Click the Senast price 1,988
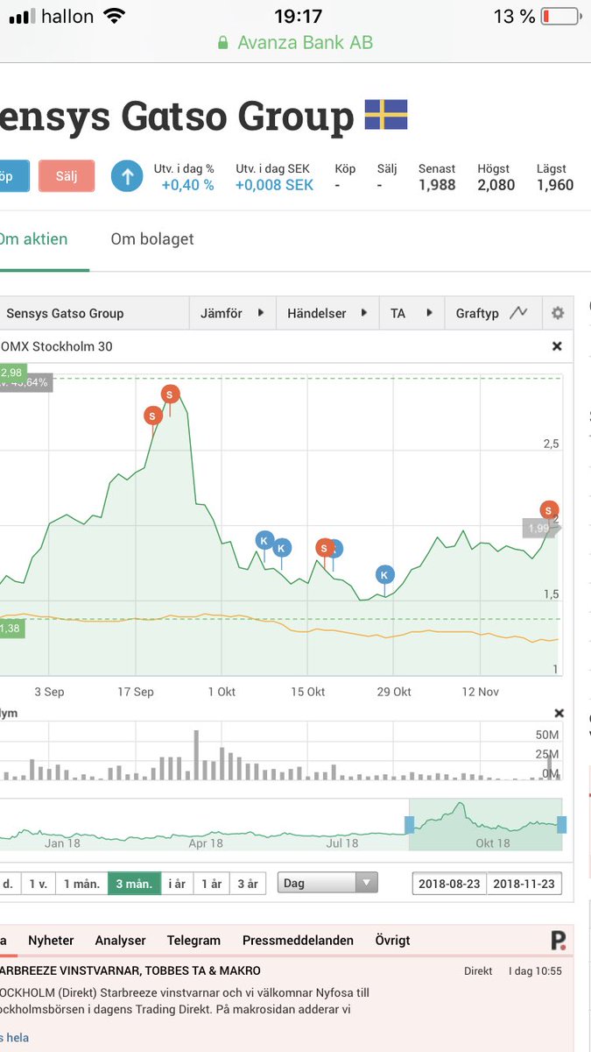Viewport: 591px width, 1052px height. (x=437, y=185)
